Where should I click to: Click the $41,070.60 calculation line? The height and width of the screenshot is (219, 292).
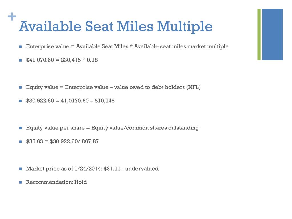coord(62,60)
